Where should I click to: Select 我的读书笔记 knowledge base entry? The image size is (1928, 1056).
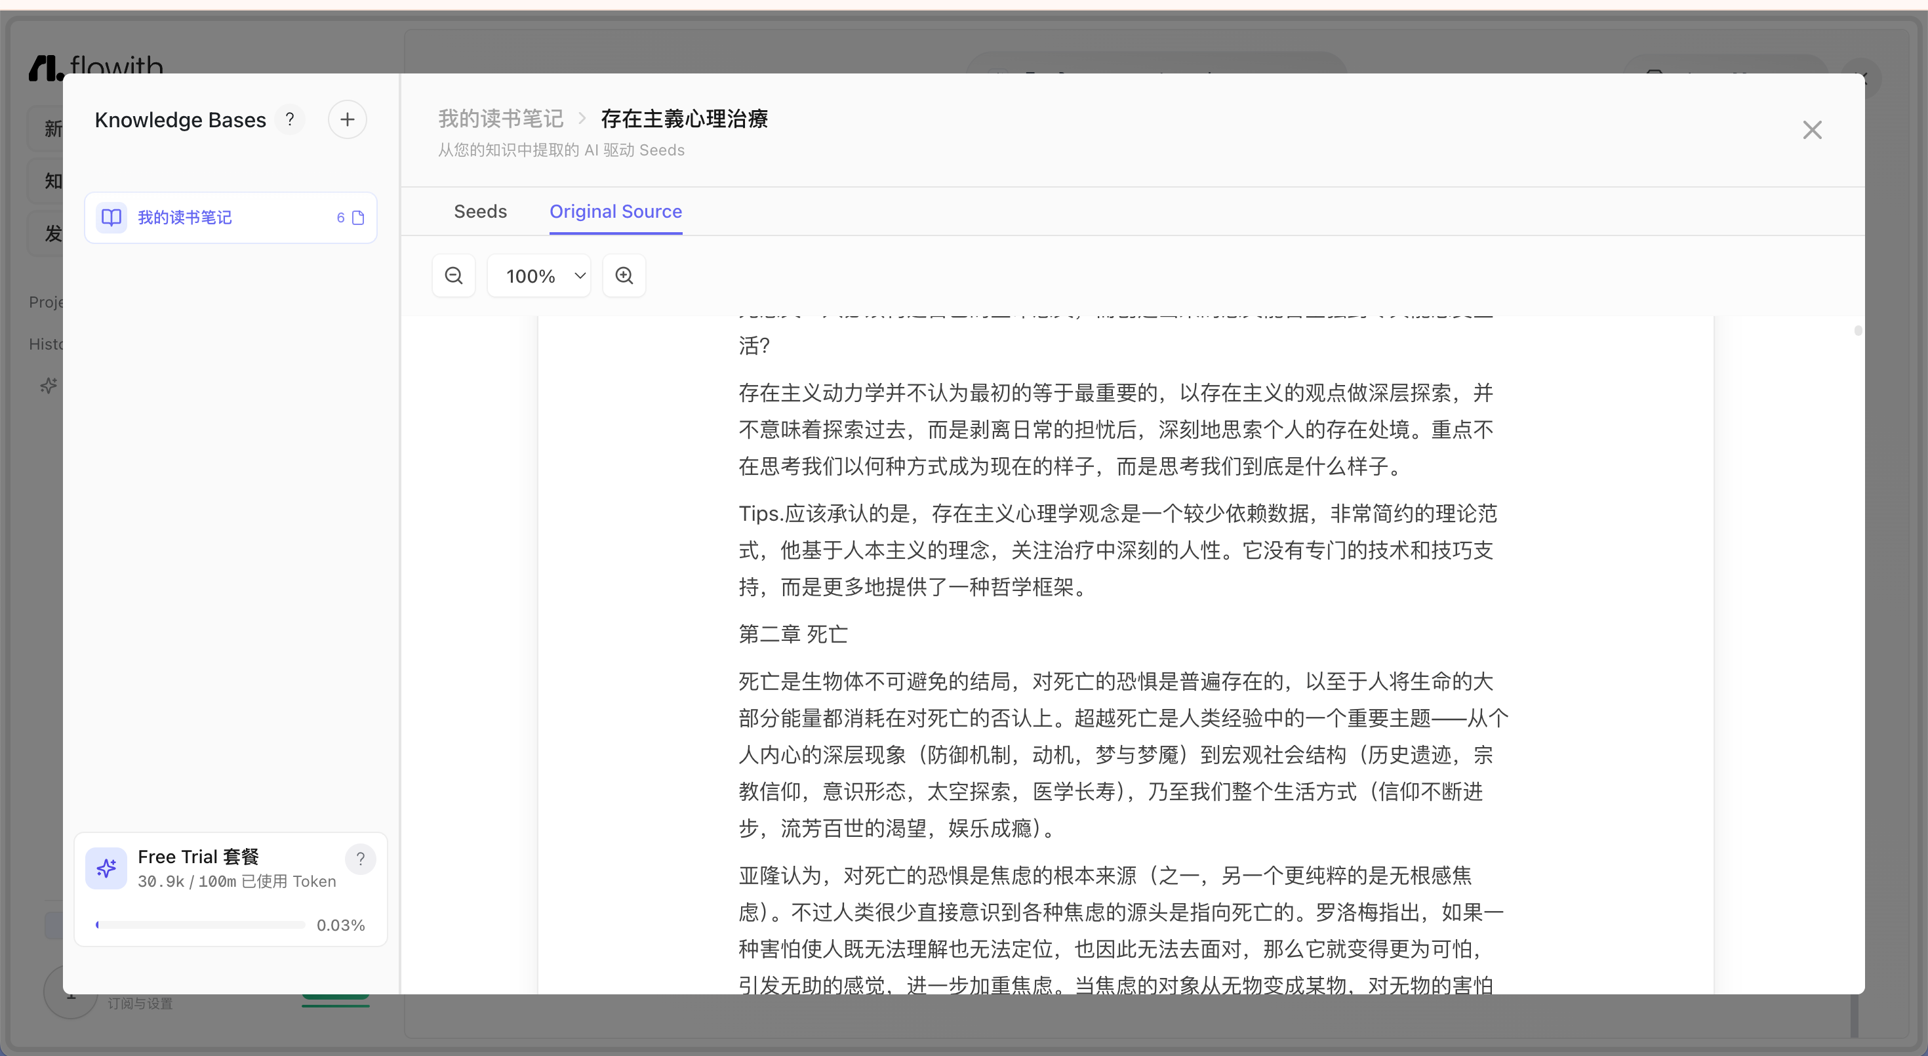(x=231, y=218)
